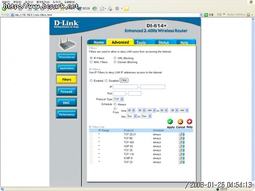Screen dimensions: 255x191
Task: Open the end time minute dropdown
Action: click(174, 111)
